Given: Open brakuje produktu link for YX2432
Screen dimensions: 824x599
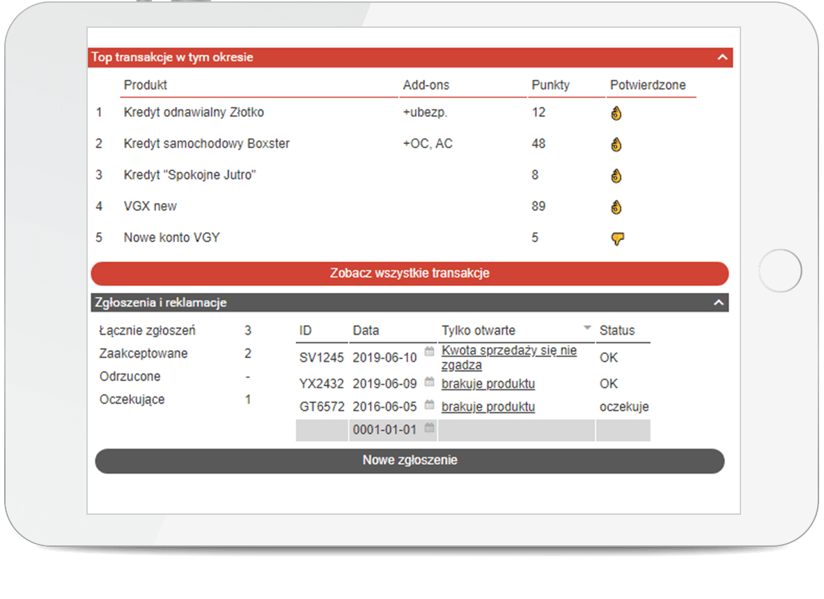Looking at the screenshot, I should 488,384.
